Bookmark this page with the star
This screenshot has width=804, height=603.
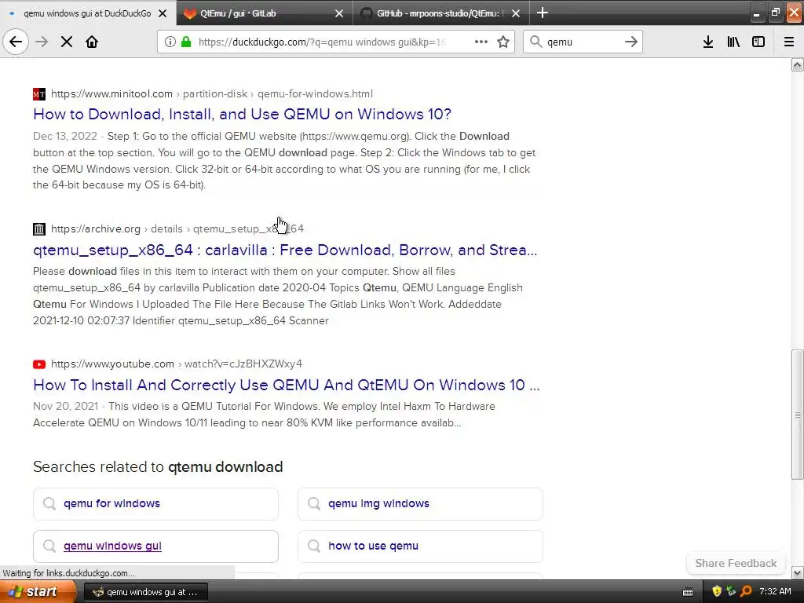click(x=503, y=42)
